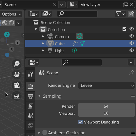Switch perspective/orthographic with the grid icon
Screen dimensions: 136x136
pyautogui.click(x=17, y=96)
